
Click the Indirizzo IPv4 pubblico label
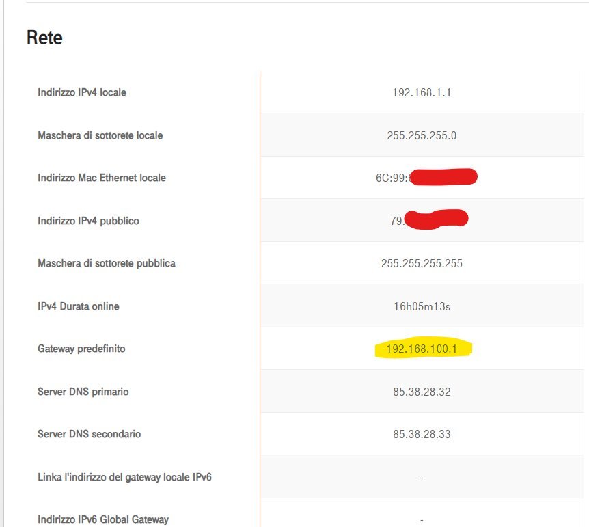88,221
